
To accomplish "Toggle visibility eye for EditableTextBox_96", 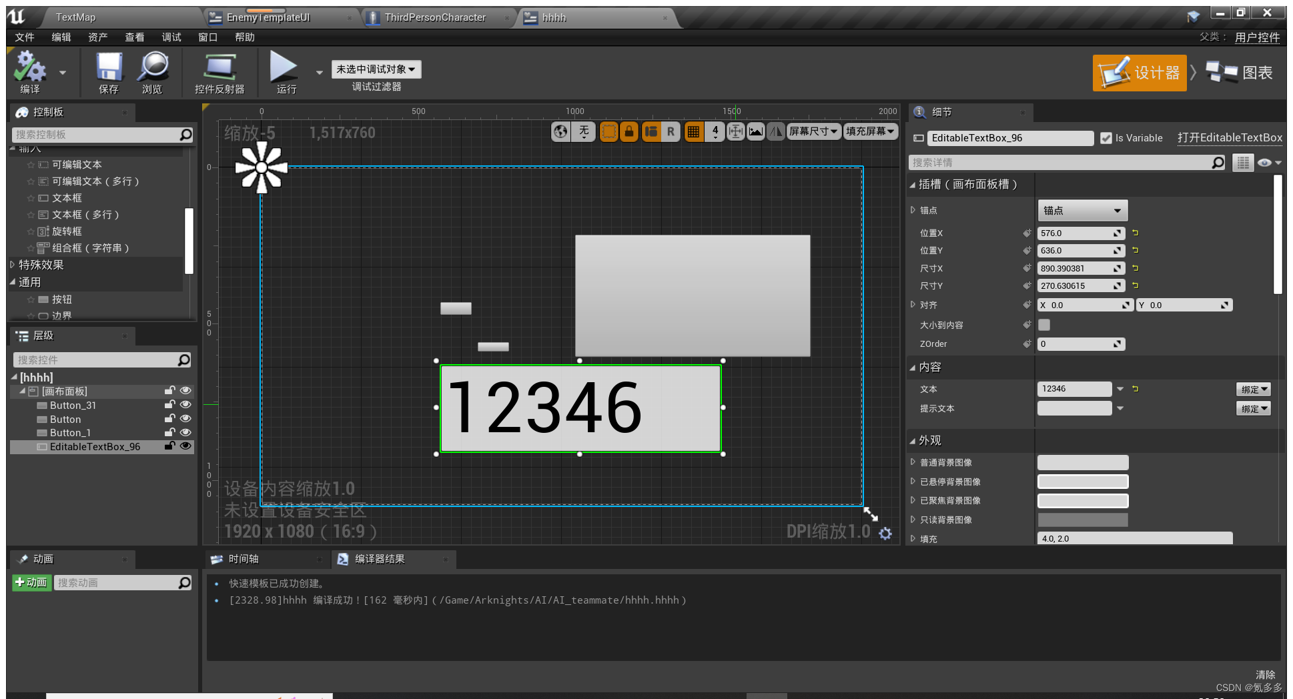I will [186, 446].
